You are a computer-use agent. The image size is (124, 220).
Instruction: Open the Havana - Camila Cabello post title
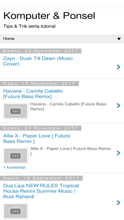tap(33, 94)
